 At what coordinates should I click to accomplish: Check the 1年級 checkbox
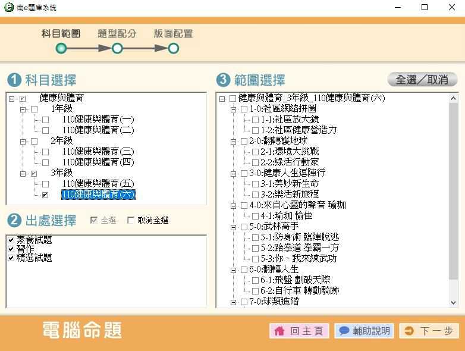click(34, 109)
